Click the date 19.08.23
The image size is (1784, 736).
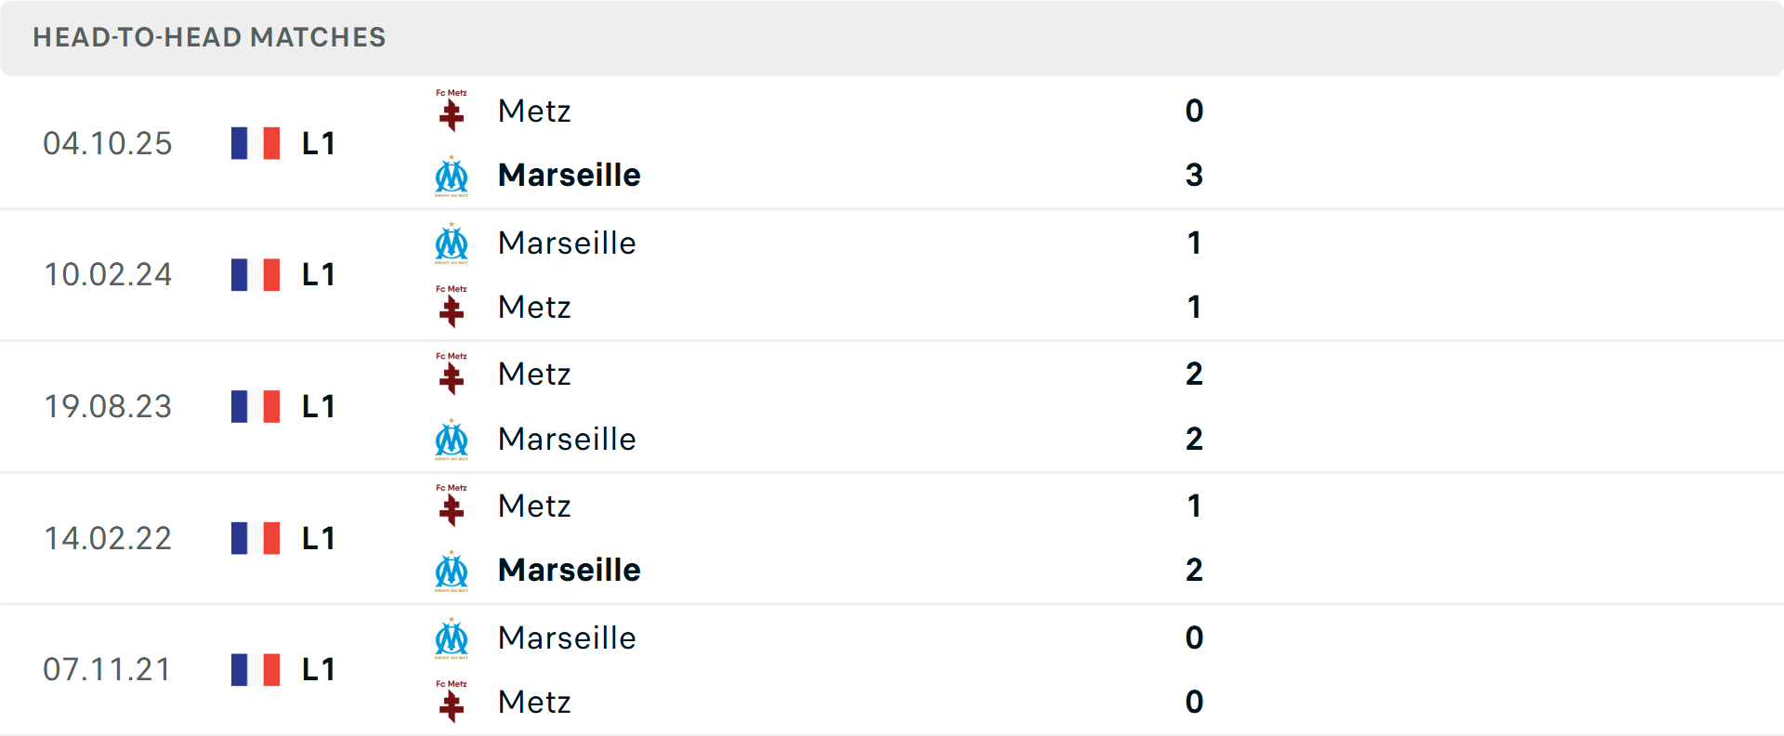coord(109,406)
